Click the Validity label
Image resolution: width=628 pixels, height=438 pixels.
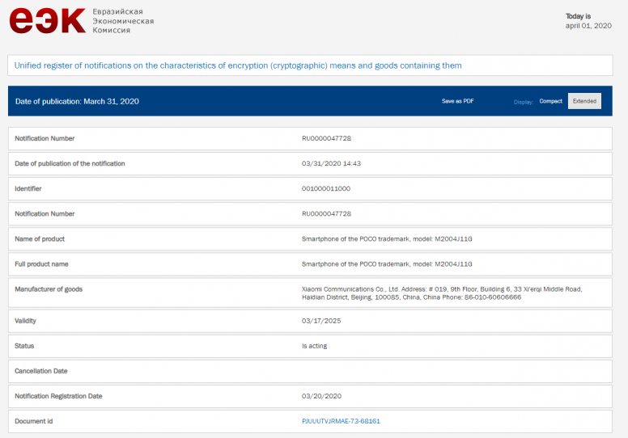[25, 321]
